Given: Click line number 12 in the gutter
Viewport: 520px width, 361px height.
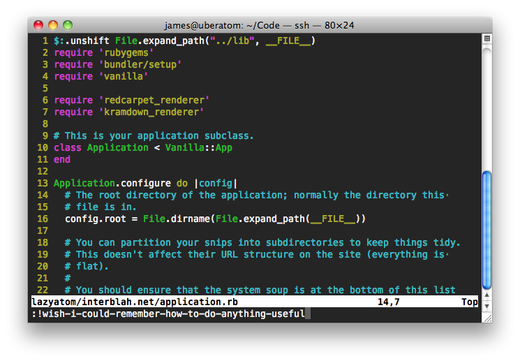Looking at the screenshot, I should coord(43,172).
